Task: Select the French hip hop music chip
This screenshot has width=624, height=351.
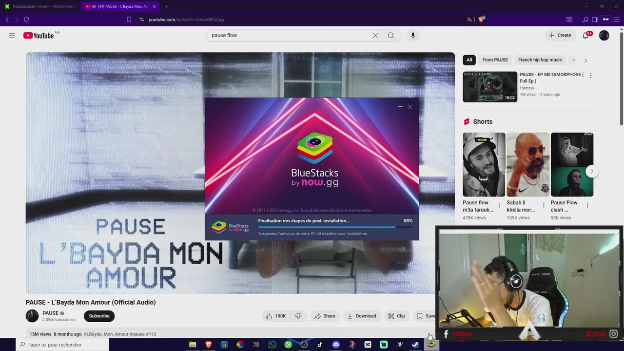Action: [540, 60]
